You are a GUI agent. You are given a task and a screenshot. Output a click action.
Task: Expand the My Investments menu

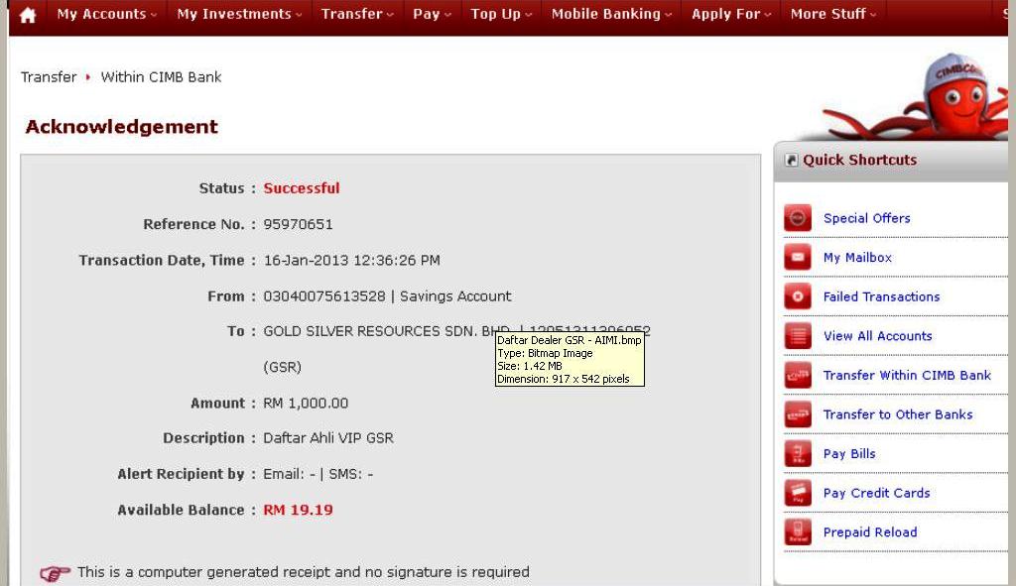point(239,14)
